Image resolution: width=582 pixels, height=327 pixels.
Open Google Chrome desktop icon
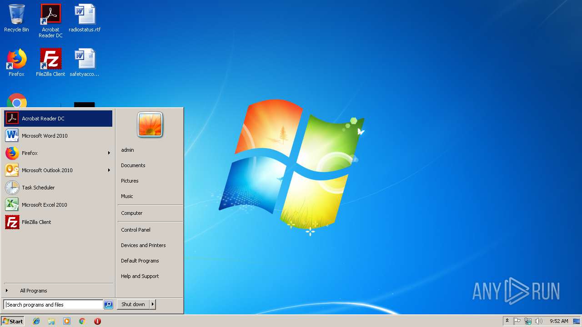[17, 101]
